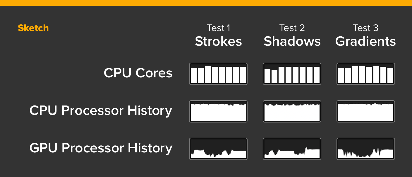The image size is (412, 177).
Task: Click the GPU Processor History row label
Action: click(x=101, y=148)
